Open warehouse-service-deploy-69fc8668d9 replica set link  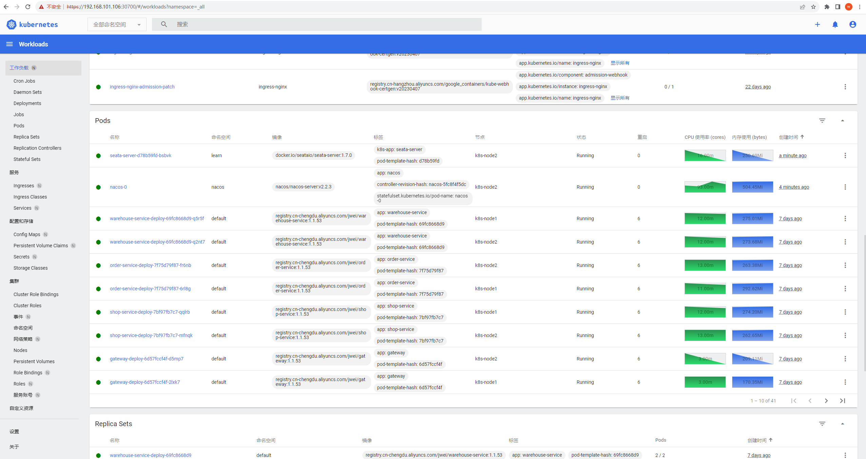[x=151, y=455]
